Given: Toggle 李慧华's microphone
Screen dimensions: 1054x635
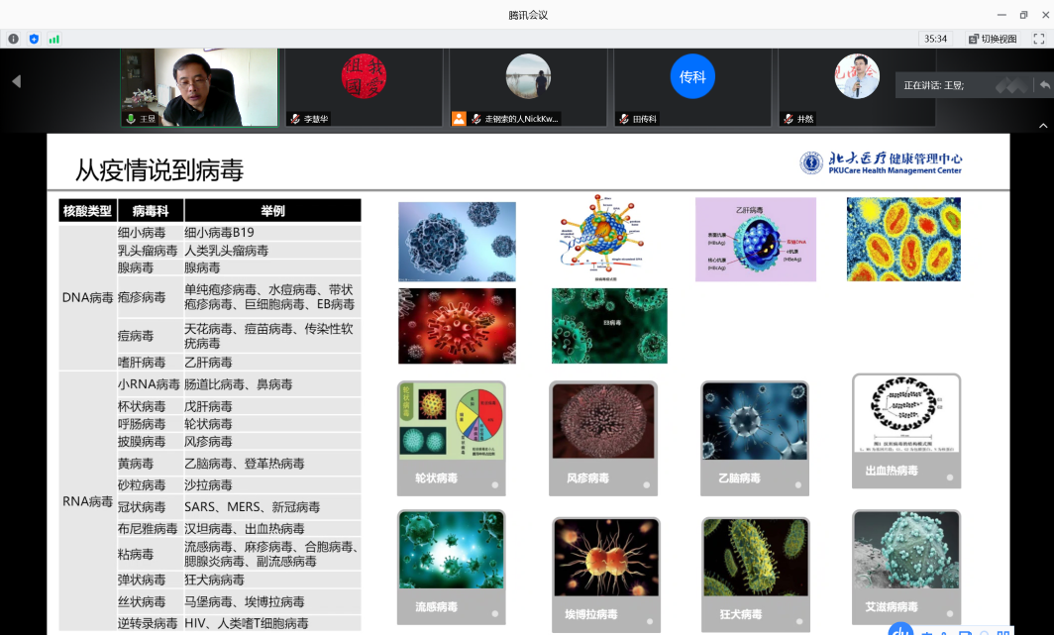Looking at the screenshot, I should [x=295, y=117].
